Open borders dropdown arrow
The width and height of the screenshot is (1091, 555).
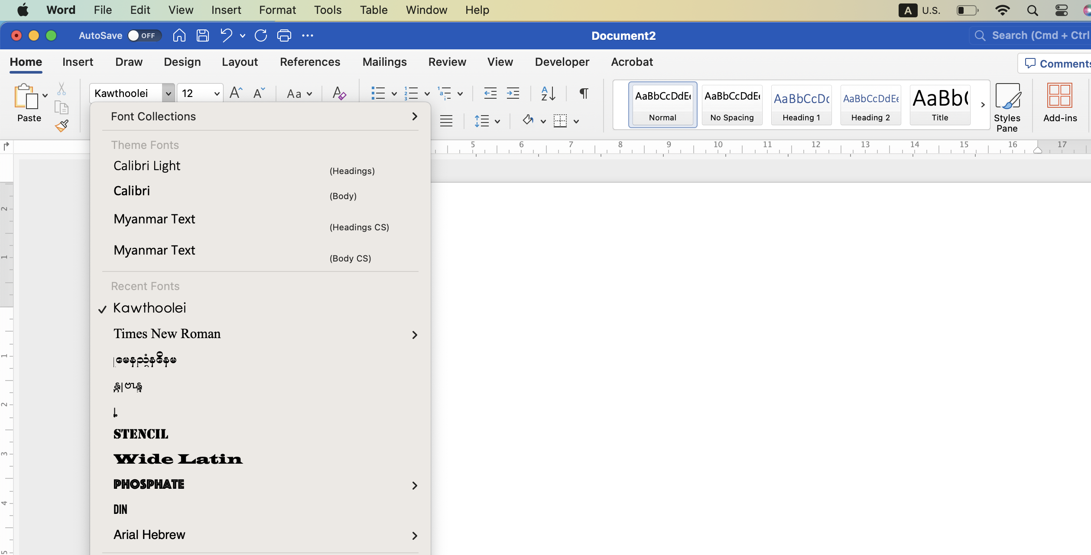pyautogui.click(x=576, y=121)
